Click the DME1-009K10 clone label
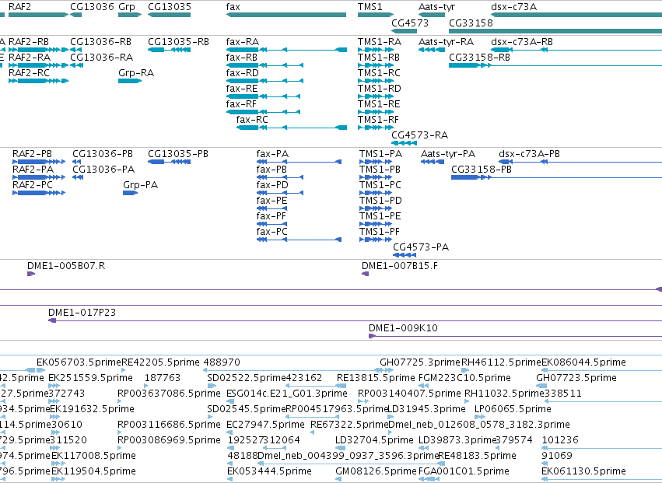 click(x=403, y=328)
